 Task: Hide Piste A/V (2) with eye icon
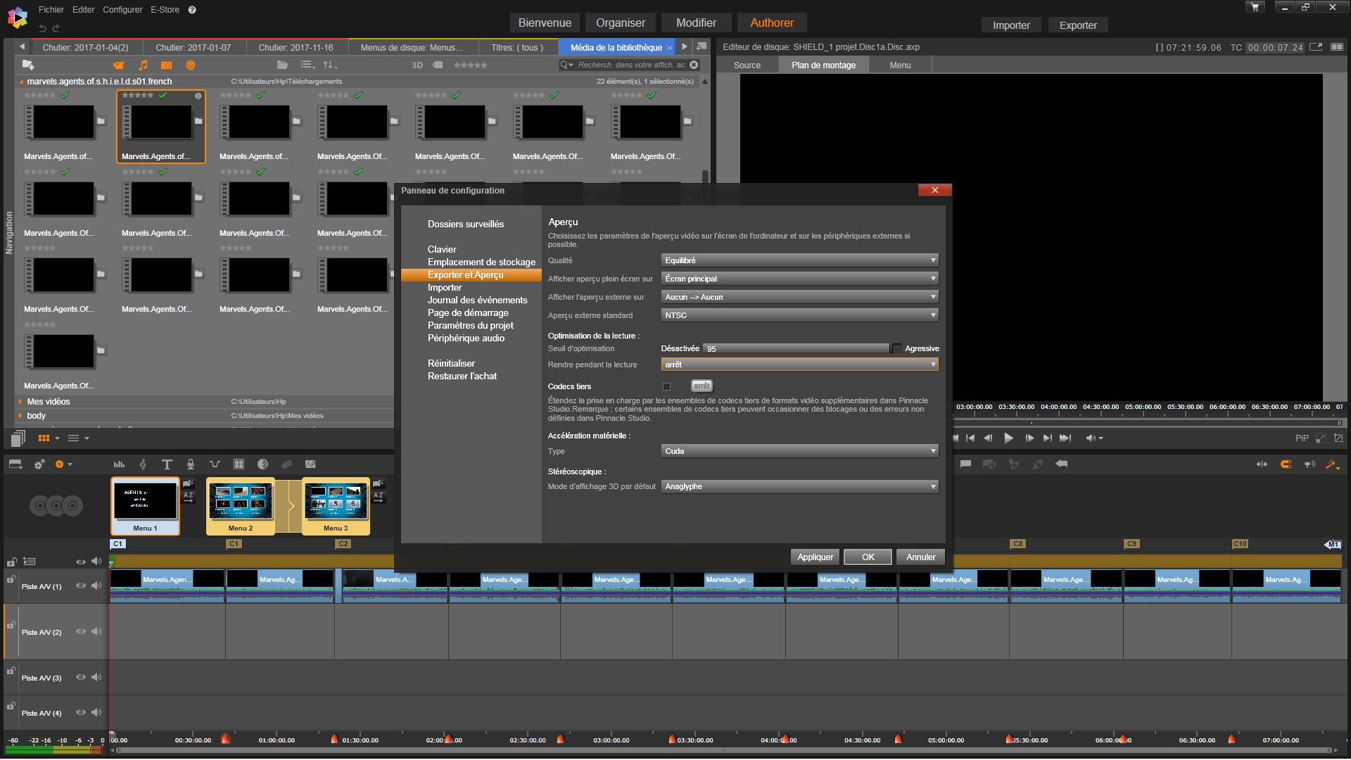80,632
